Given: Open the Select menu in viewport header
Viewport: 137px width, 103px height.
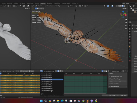Looking at the screenshot, I should pyautogui.click(x=52, y=6).
